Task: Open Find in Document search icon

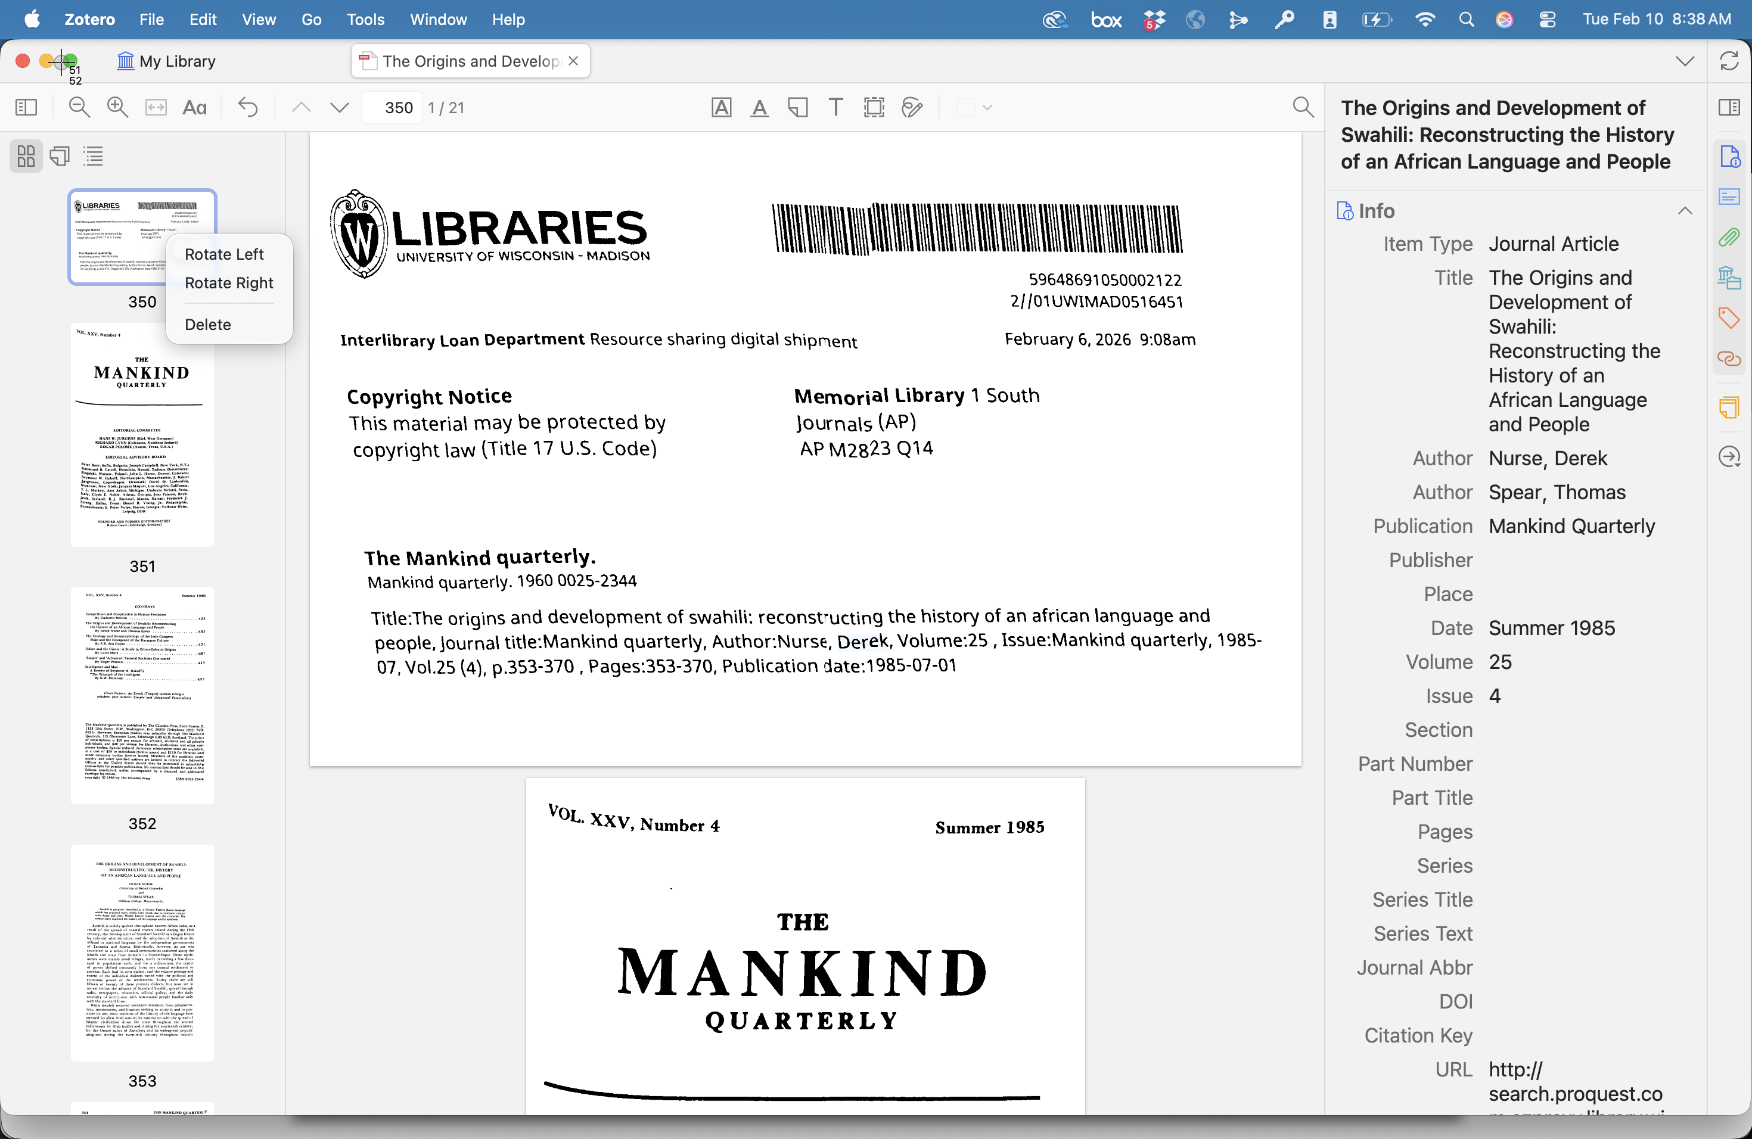Action: (1302, 107)
